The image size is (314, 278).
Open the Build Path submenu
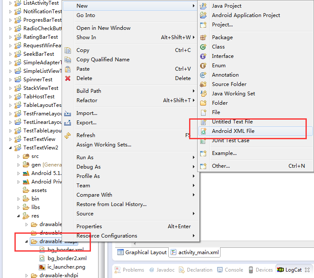(88, 91)
